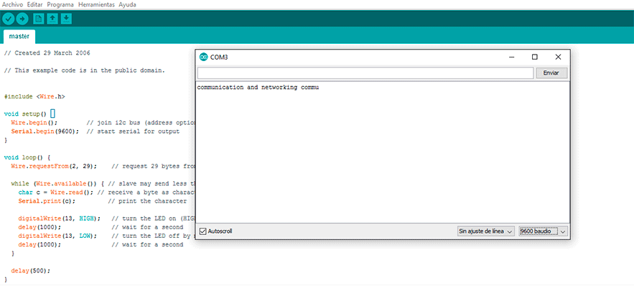This screenshot has width=634, height=286.
Task: Open the Ayuda menu
Action: coord(127,5)
